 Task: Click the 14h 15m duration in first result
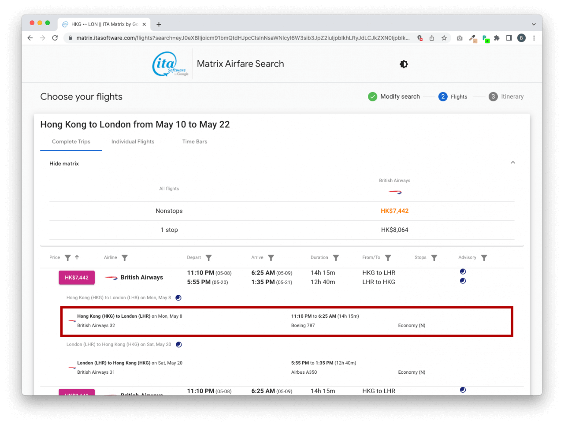(323, 273)
